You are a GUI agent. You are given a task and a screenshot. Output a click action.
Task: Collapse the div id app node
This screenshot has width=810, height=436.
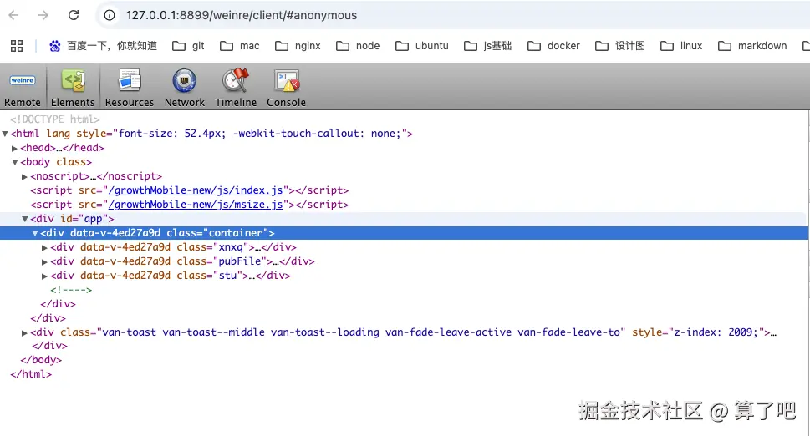pos(25,219)
